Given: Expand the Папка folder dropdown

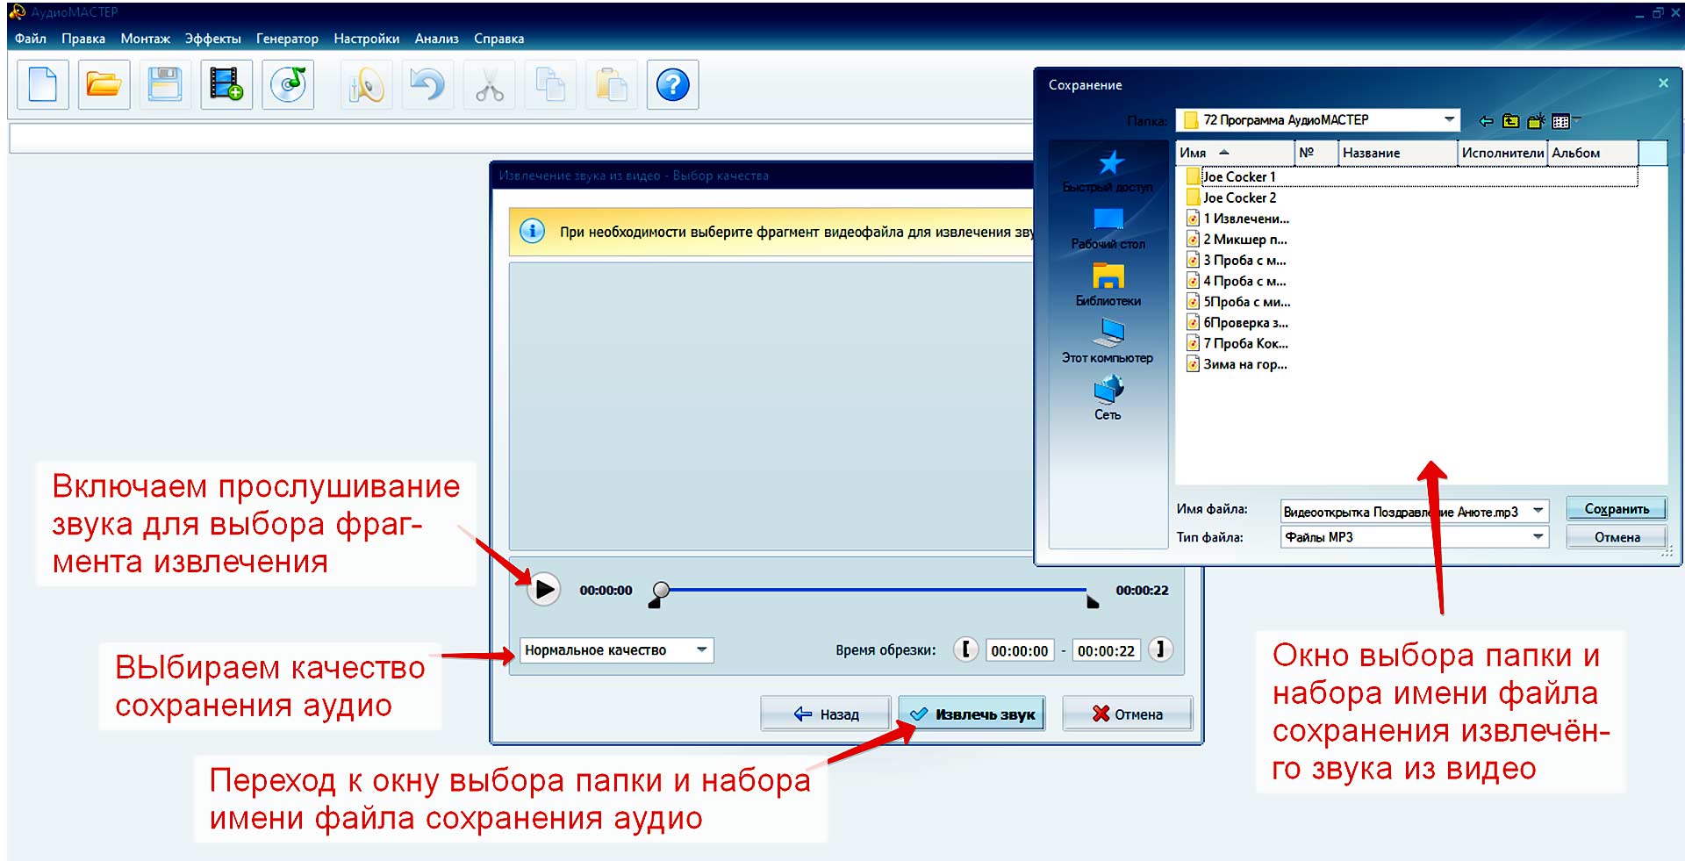Looking at the screenshot, I should [x=1449, y=119].
